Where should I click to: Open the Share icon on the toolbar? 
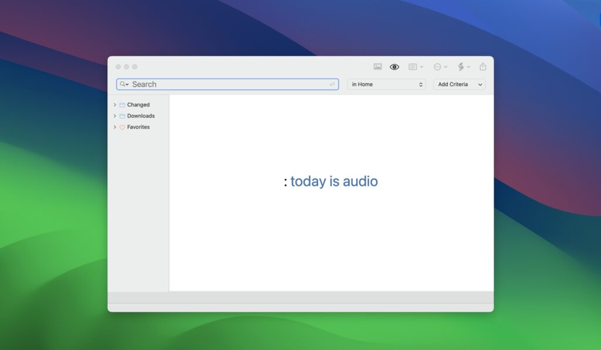pyautogui.click(x=482, y=66)
